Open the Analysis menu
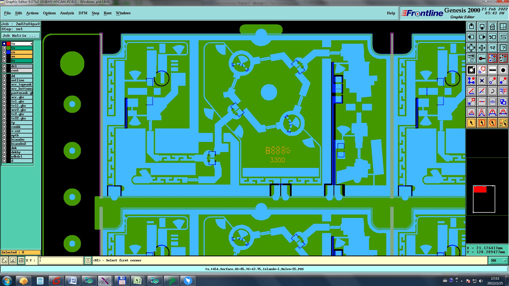This screenshot has width=509, height=286. click(67, 13)
